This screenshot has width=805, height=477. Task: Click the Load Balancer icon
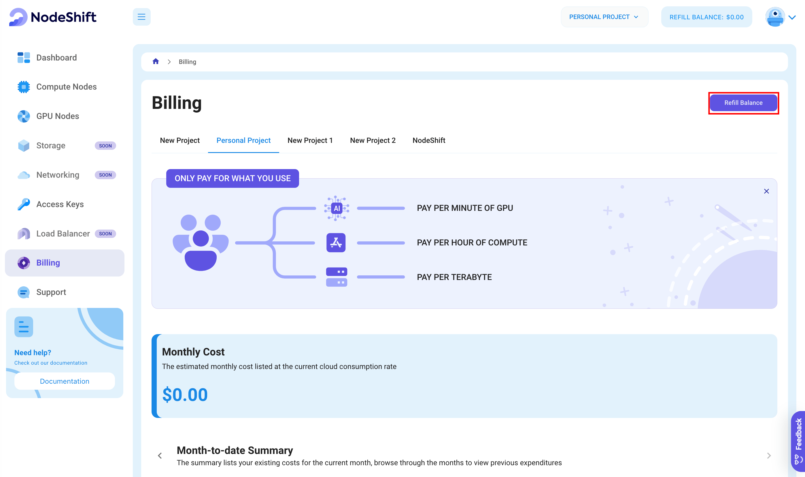(23, 233)
